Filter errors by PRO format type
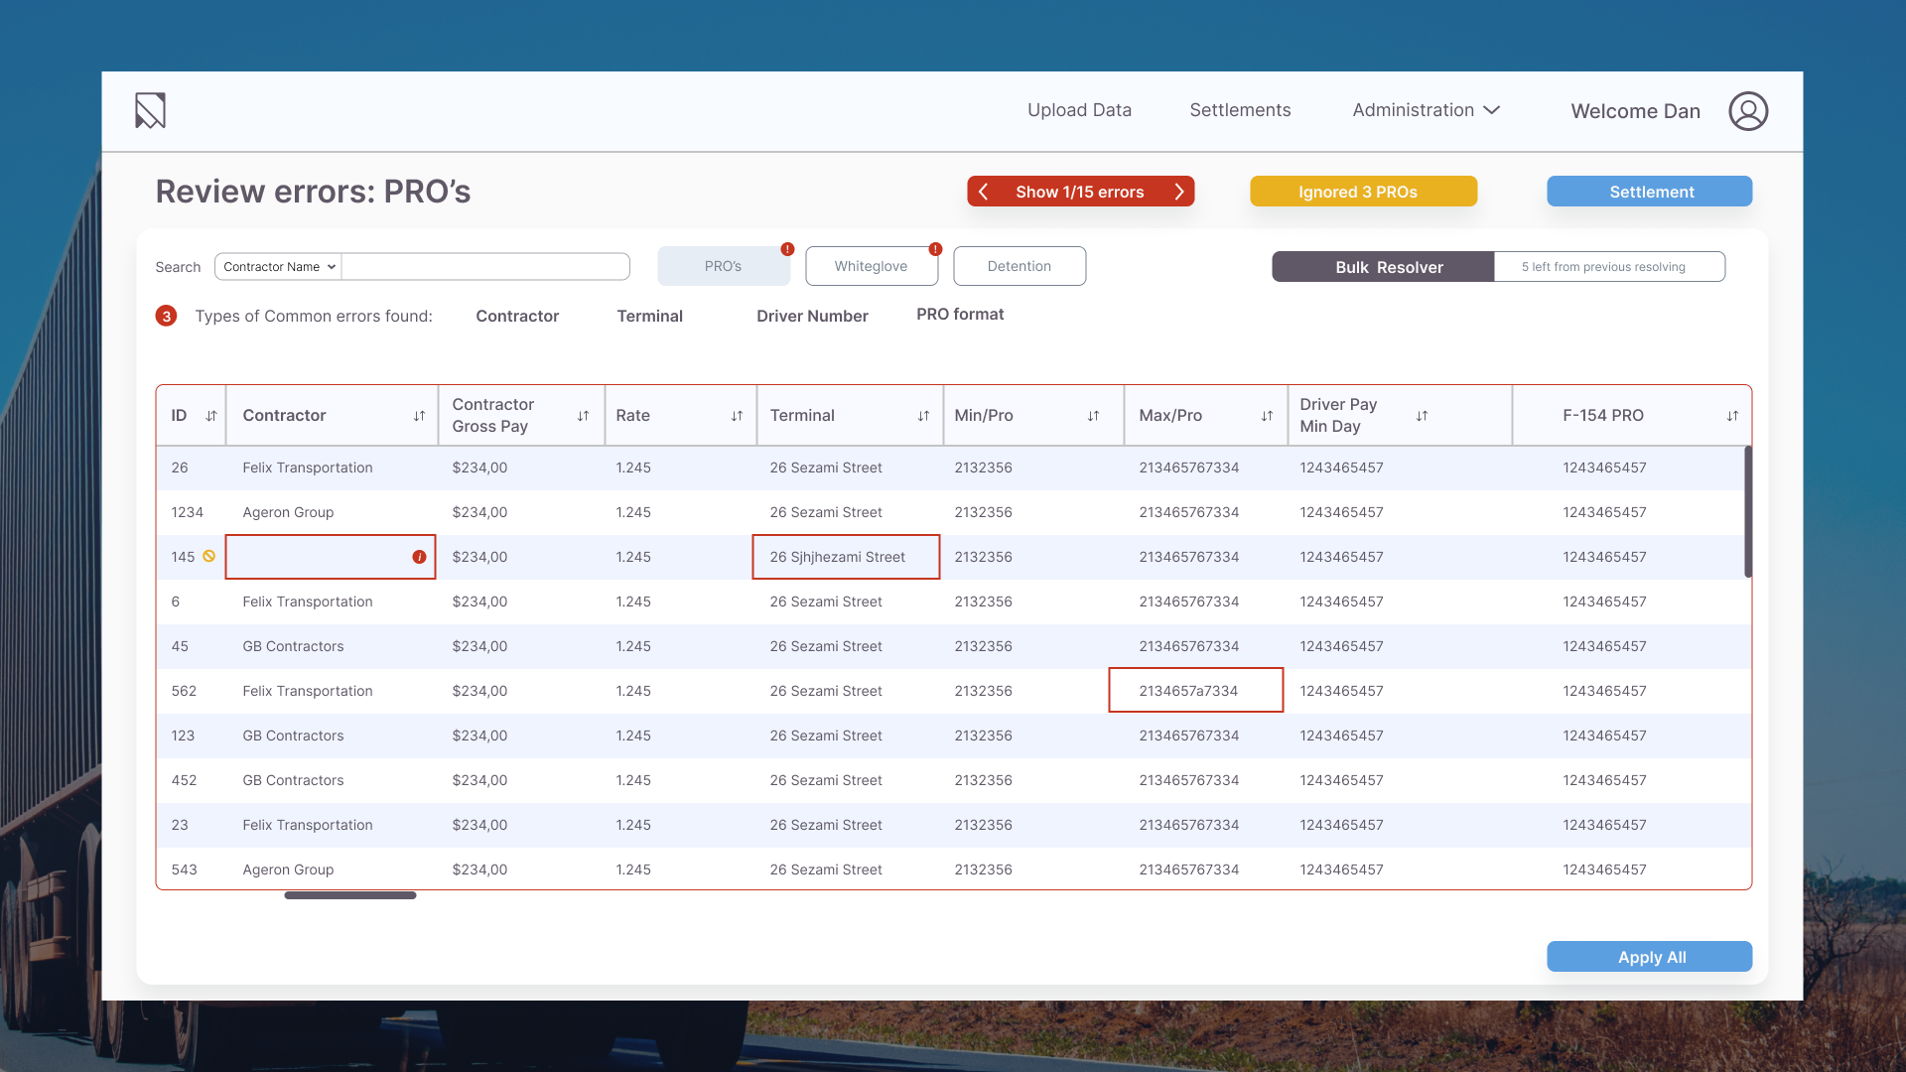The image size is (1906, 1072). click(960, 314)
